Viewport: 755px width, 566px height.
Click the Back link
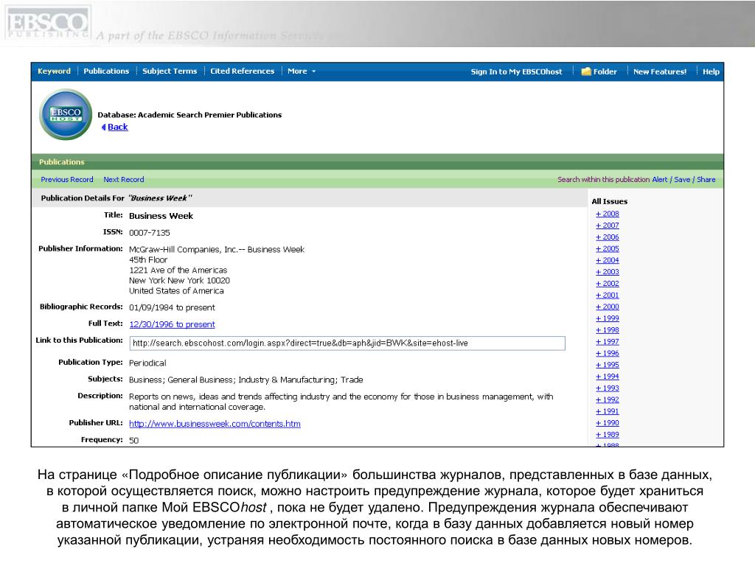coord(117,127)
